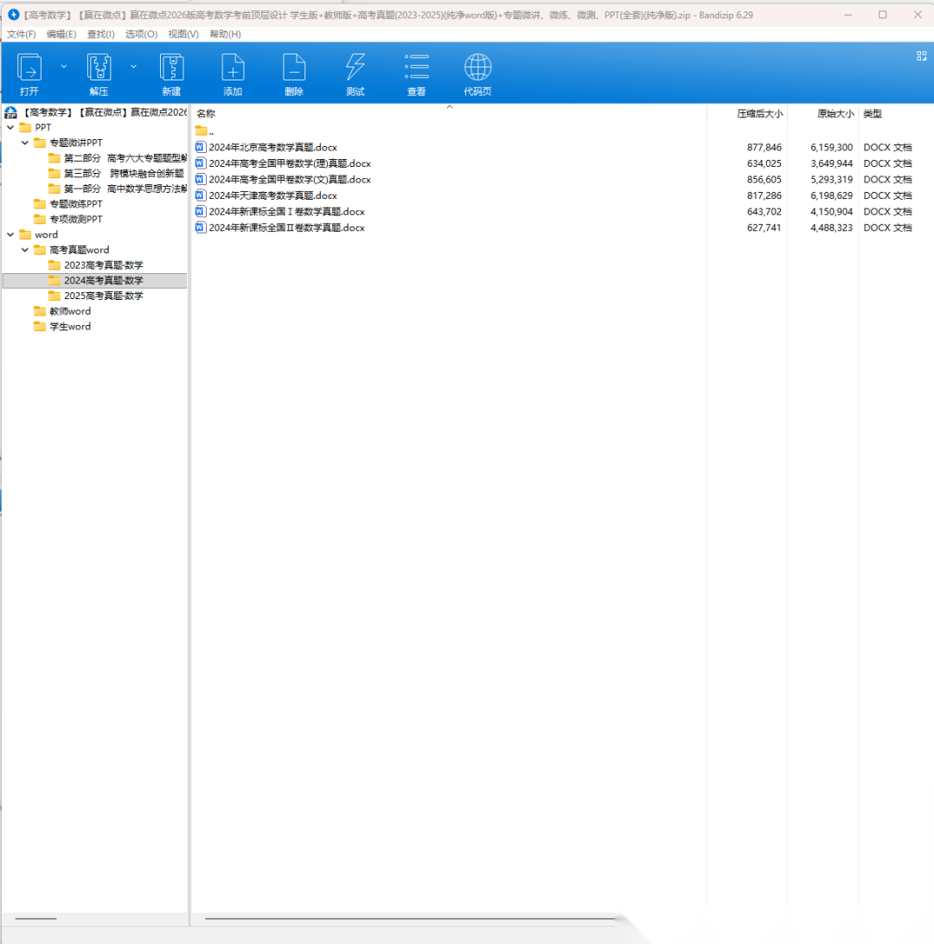Open the 选项(O) menu

141,34
